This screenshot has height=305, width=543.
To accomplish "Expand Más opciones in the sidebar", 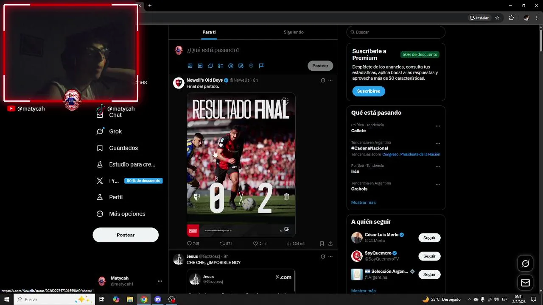I will pos(121,214).
